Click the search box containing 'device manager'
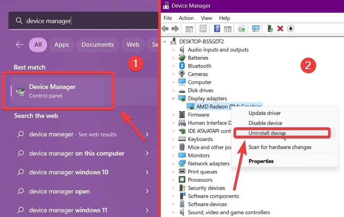This screenshot has width=344, height=217. point(83,21)
